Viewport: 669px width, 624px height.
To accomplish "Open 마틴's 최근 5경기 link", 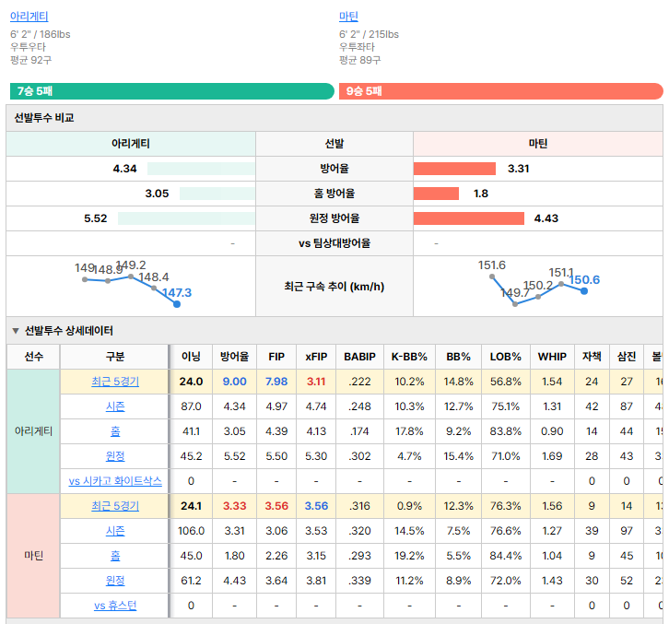I will (115, 506).
